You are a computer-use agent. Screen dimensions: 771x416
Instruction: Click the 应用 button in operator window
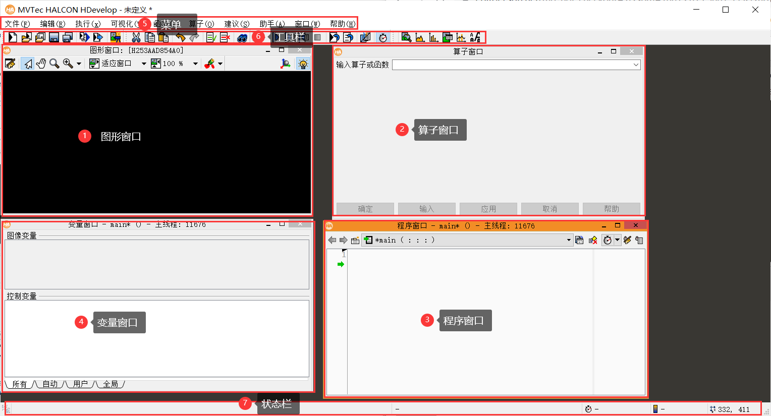488,209
